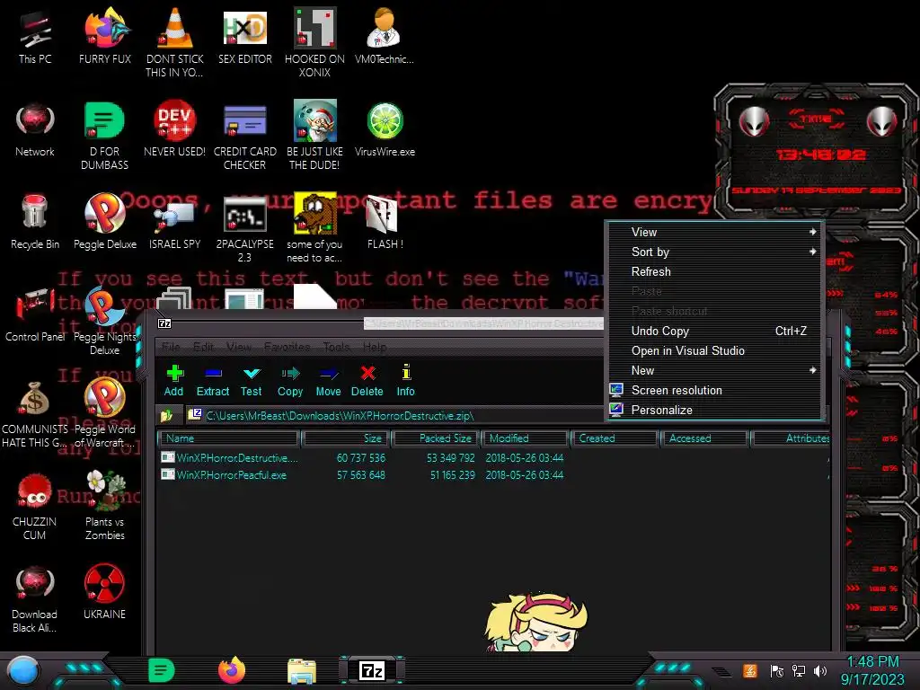The image size is (920, 690).
Task: Click the Extract icon in 7-Zip
Action: tap(212, 380)
